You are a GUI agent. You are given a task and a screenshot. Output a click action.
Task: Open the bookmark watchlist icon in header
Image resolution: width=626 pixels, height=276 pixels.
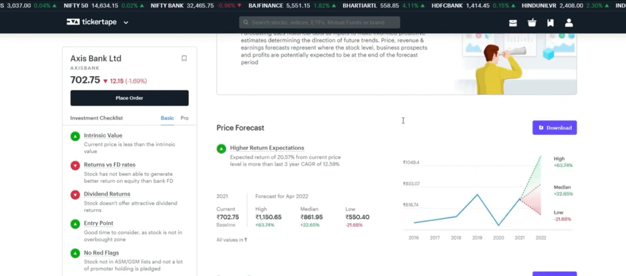(550, 23)
